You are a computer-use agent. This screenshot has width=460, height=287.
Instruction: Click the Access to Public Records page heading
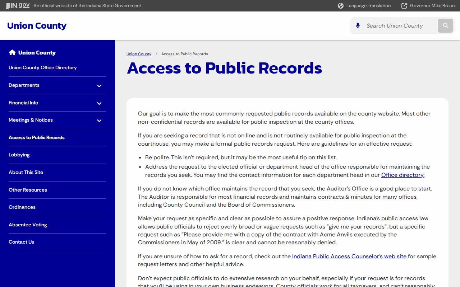pos(224,68)
